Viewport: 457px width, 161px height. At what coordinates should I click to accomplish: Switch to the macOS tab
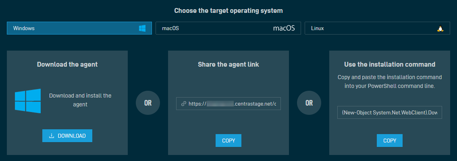(228, 28)
